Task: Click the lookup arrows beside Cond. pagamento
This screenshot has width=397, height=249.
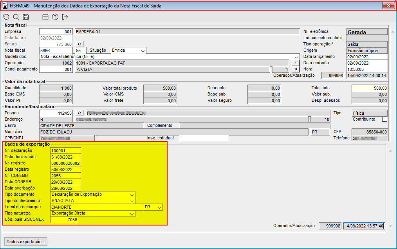Action: [x=295, y=69]
